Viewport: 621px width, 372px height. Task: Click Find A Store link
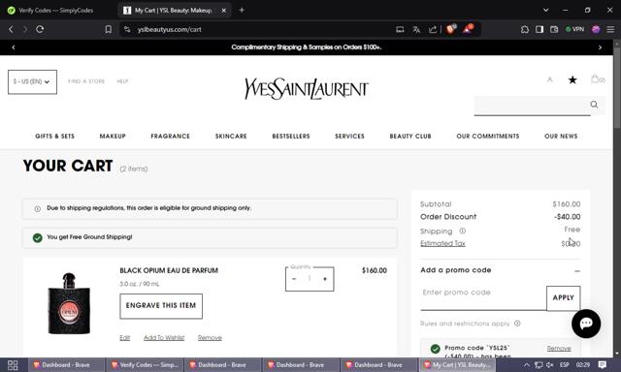click(86, 81)
